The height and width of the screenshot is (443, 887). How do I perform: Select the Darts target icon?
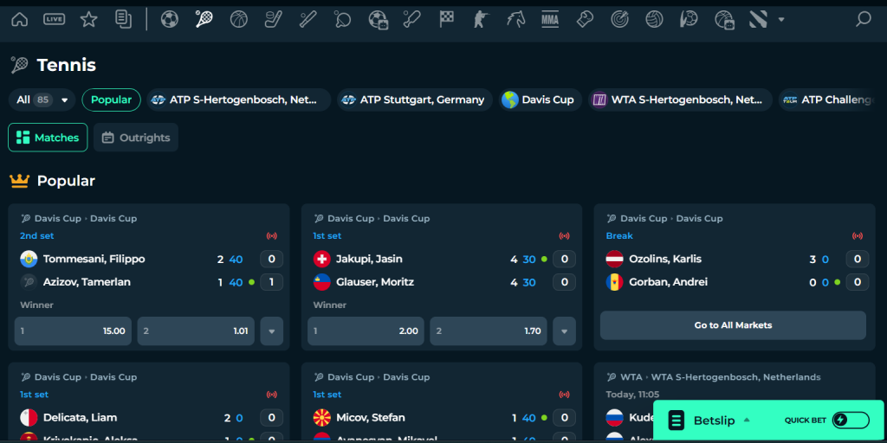619,20
